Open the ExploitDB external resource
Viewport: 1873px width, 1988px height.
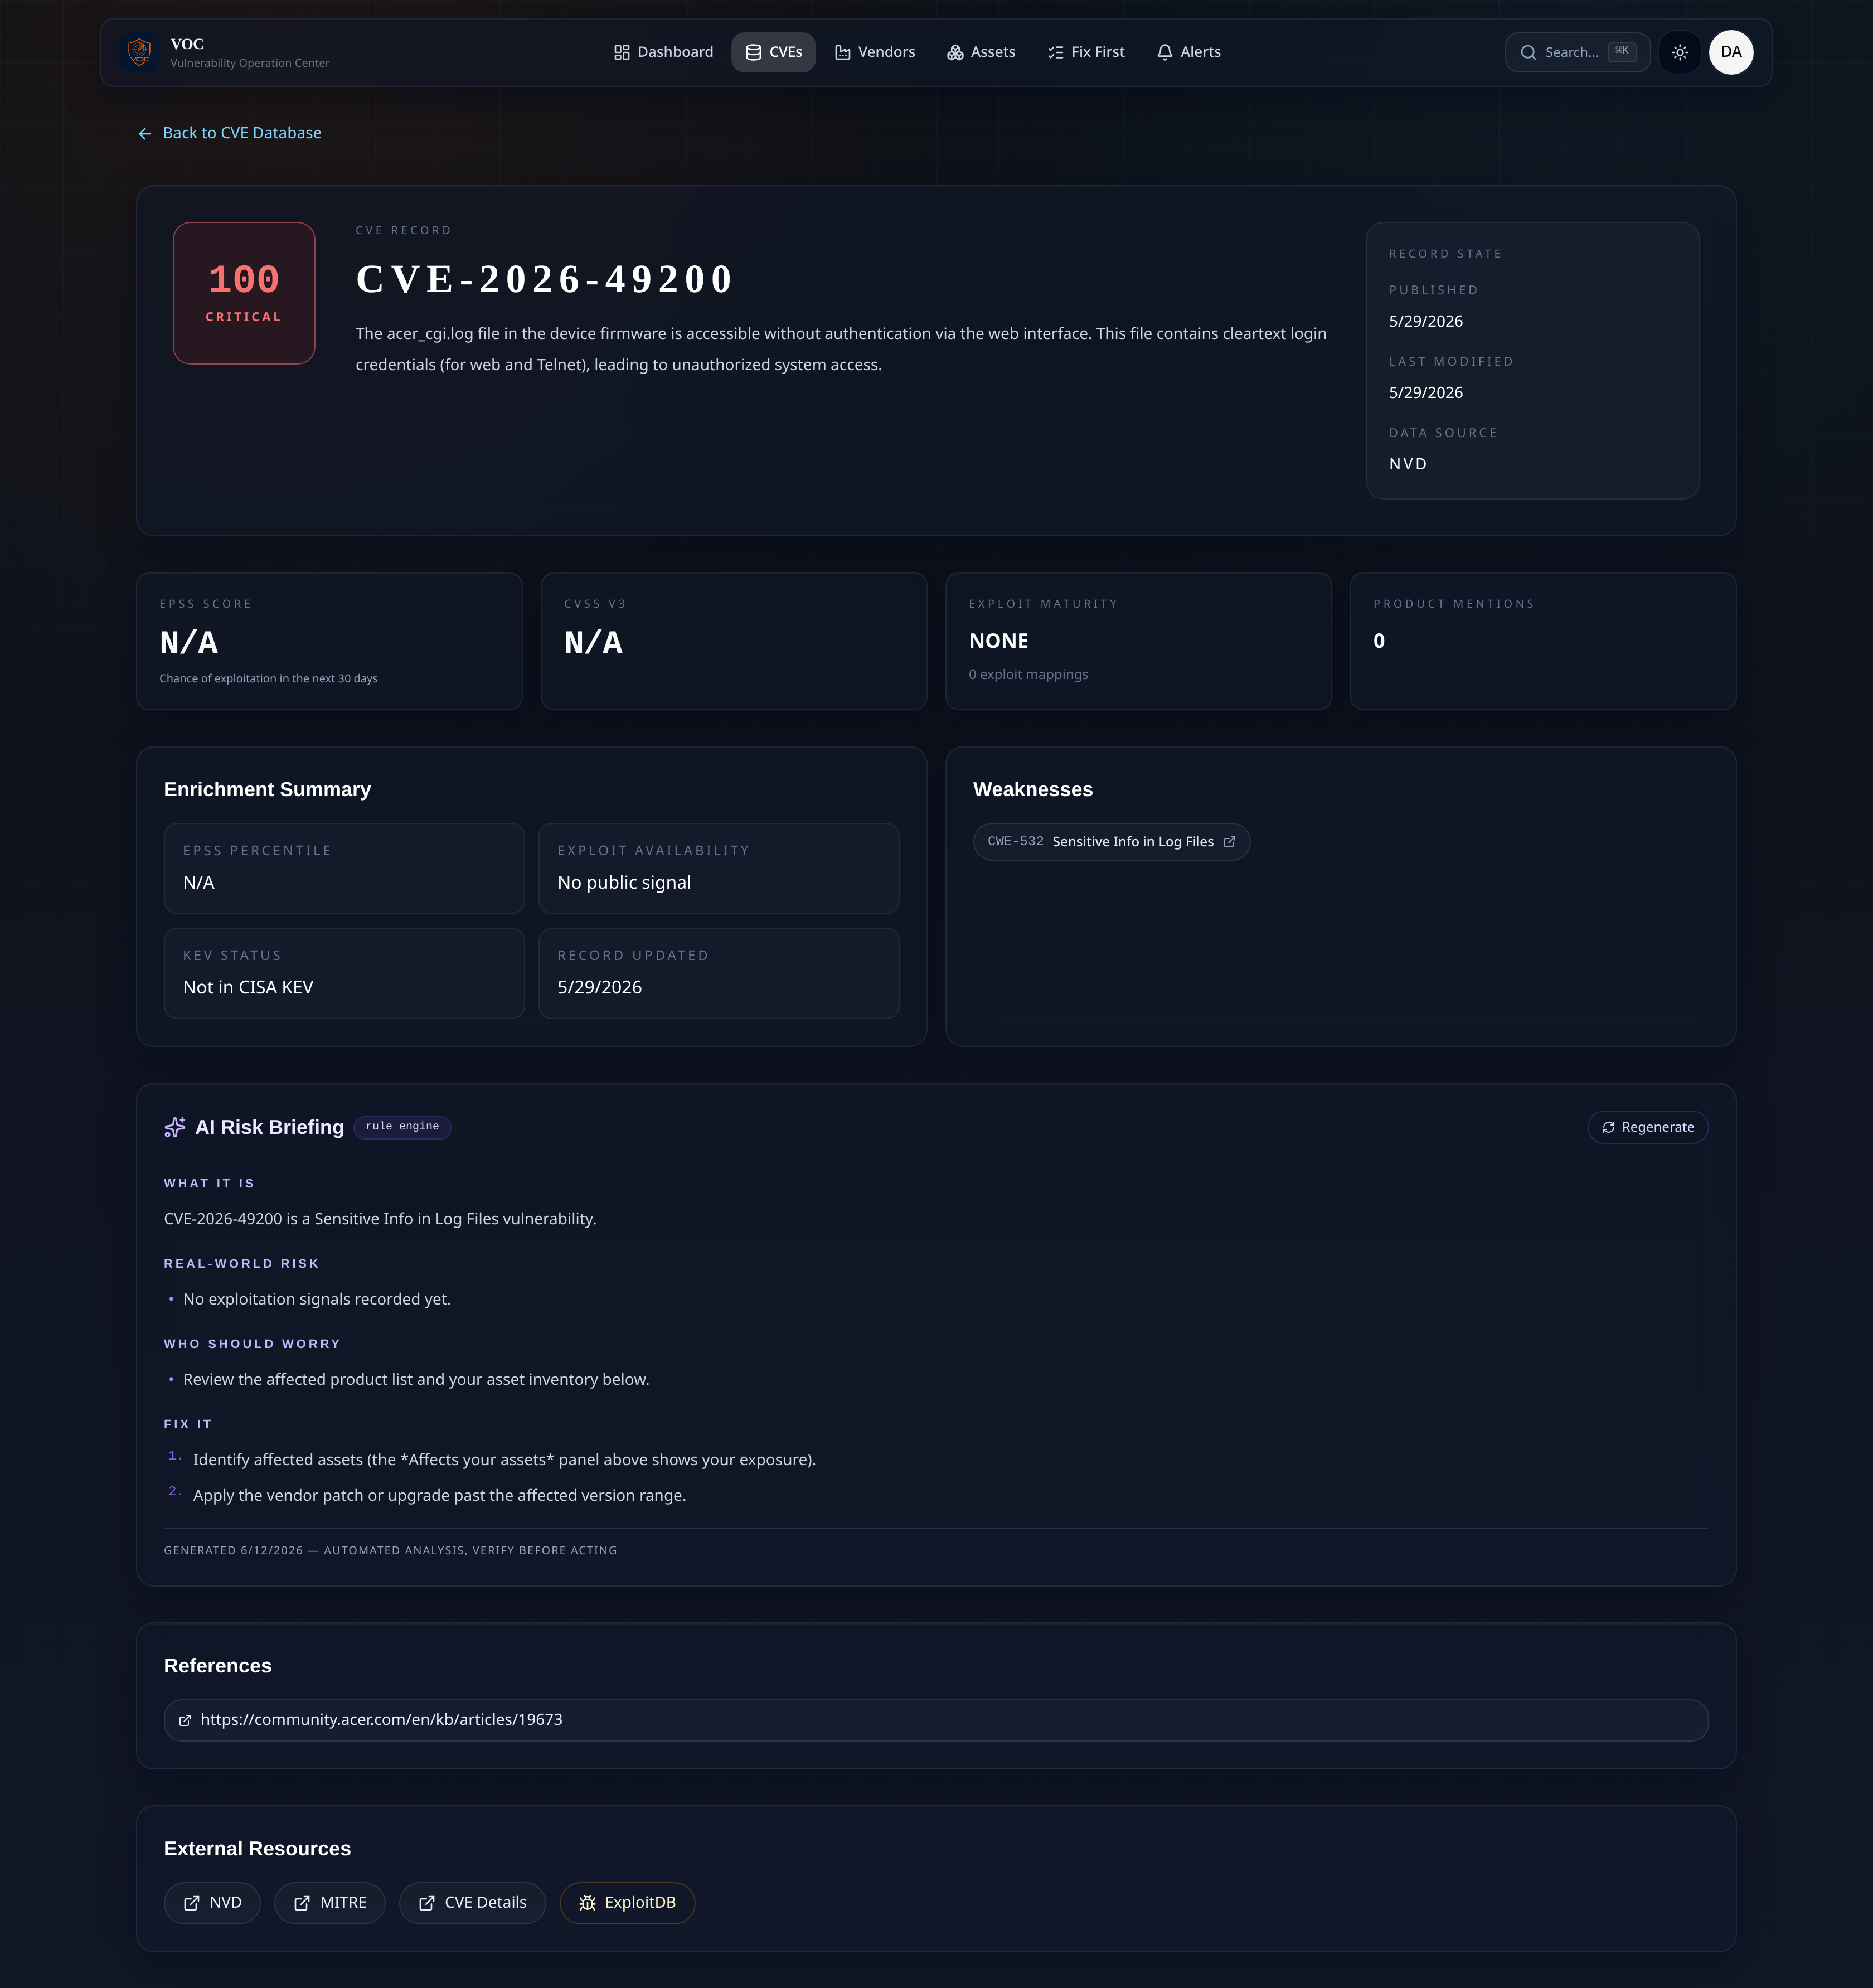pyautogui.click(x=627, y=1903)
